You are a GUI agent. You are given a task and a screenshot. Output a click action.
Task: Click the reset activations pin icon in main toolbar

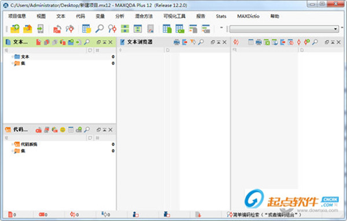(x=70, y=29)
